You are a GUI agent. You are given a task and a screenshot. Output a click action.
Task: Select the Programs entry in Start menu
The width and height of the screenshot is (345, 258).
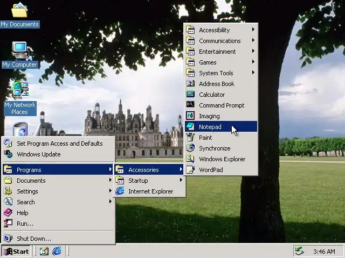click(x=58, y=170)
